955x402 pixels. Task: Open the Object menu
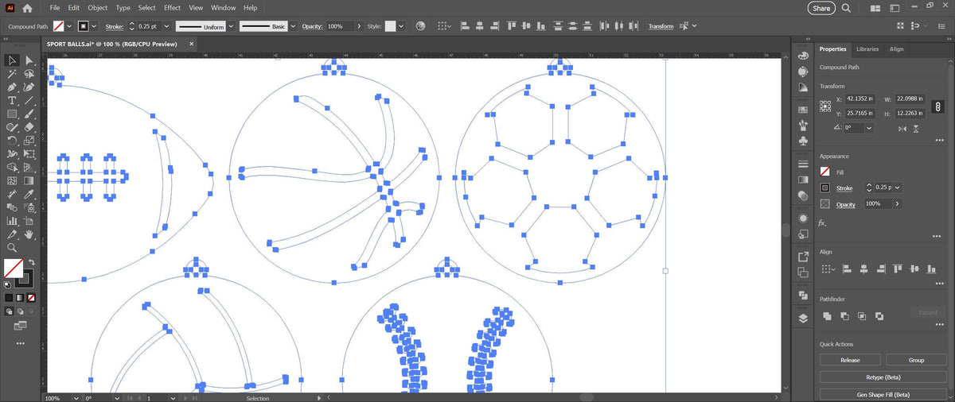[x=97, y=8]
